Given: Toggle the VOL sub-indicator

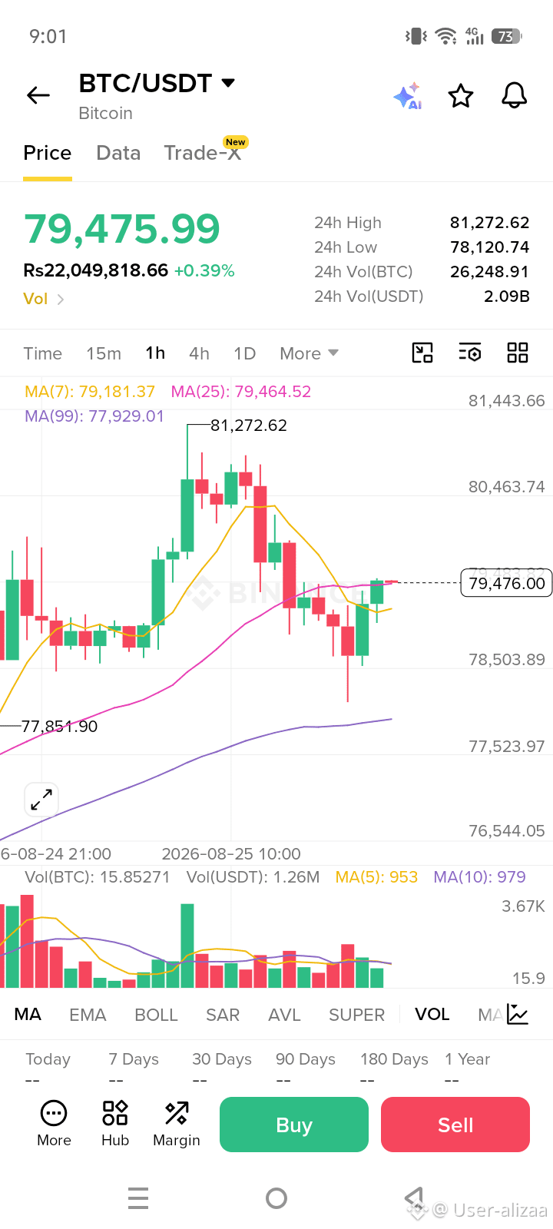Looking at the screenshot, I should pyautogui.click(x=432, y=1015).
